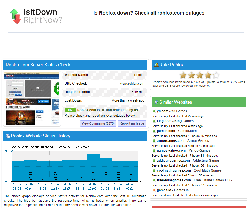Image resolution: width=247 pixels, height=208 pixels.
Task: Click the 'Please check and report on local outages' text
Action: [101, 116]
